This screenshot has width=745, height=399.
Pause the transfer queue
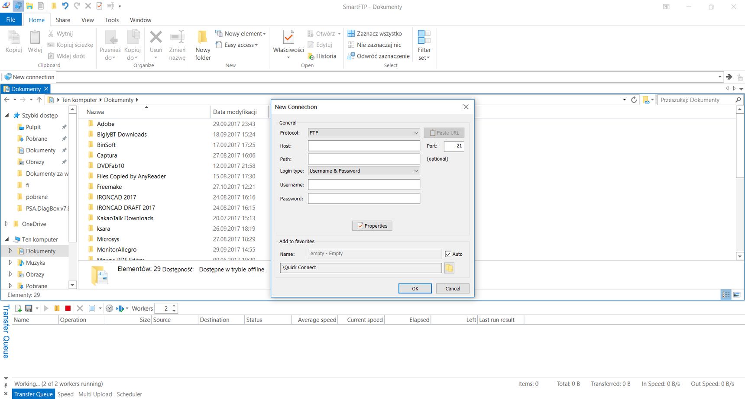[x=57, y=309]
